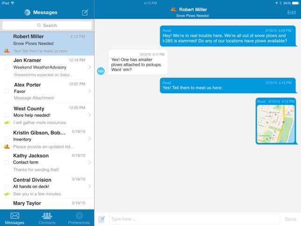Select the West County conversation checkbox

click(x=7, y=115)
